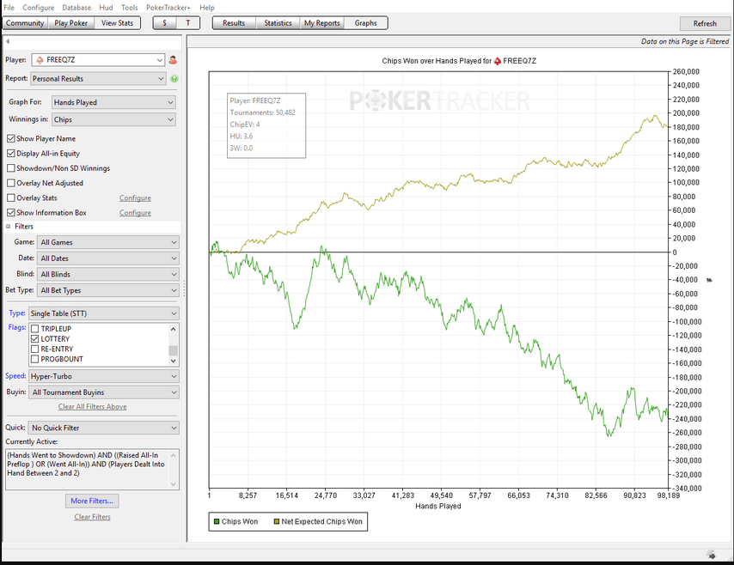Open the Winnings in dropdown
This screenshot has width=734, height=565.
[113, 119]
